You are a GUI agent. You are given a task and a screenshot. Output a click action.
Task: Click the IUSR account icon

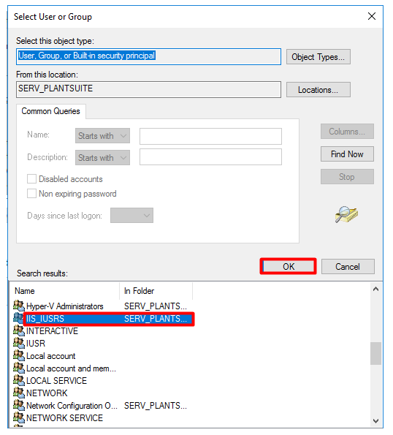click(x=19, y=343)
